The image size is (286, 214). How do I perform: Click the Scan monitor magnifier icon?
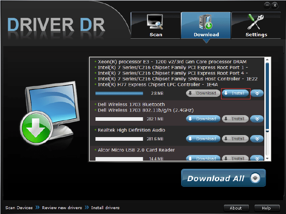pyautogui.click(x=155, y=22)
